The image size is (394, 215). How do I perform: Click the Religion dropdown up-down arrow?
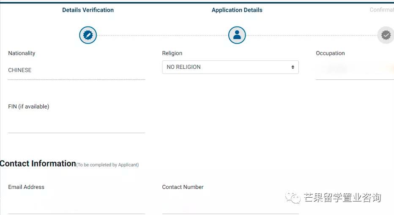pyautogui.click(x=293, y=67)
